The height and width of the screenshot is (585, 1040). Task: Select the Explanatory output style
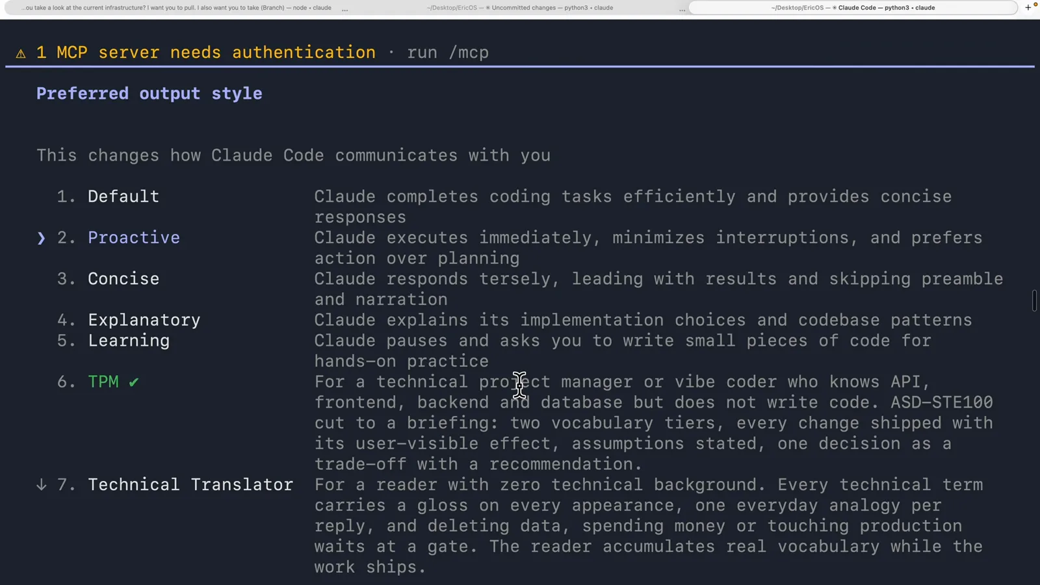(144, 320)
